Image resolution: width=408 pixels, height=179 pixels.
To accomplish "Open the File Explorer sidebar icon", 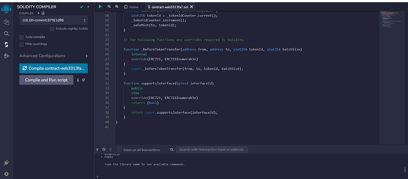I will click(x=6, y=22).
